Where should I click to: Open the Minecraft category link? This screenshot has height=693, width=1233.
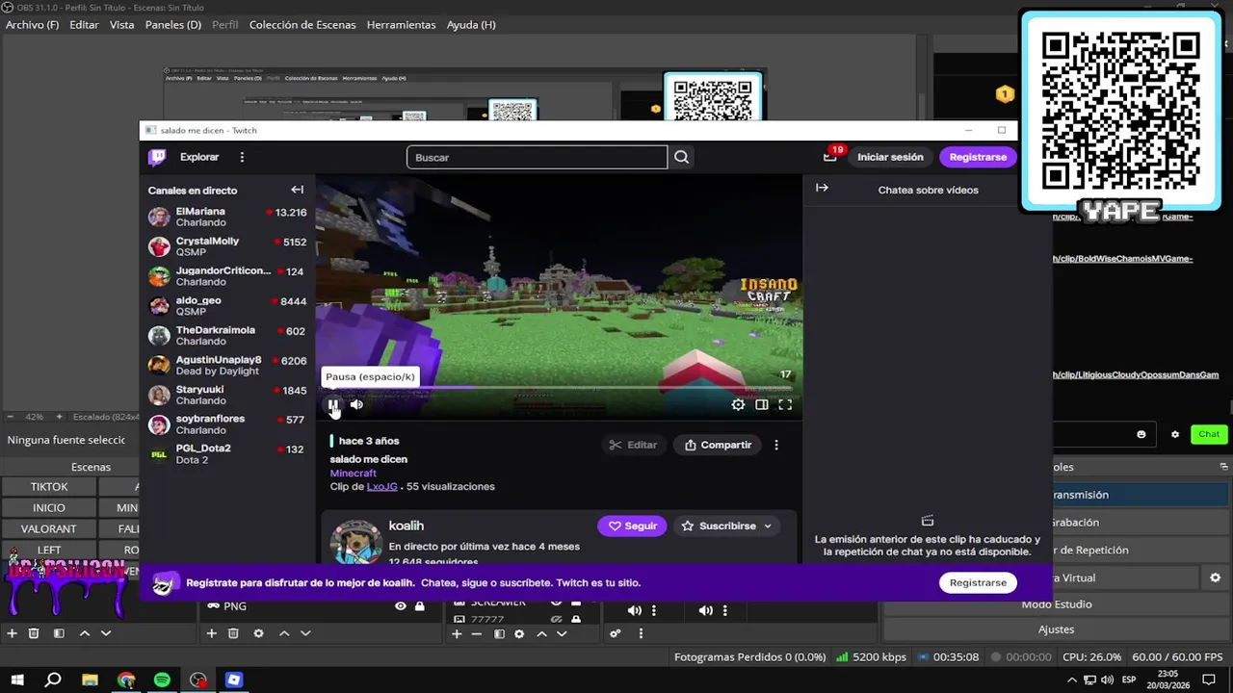coord(353,473)
